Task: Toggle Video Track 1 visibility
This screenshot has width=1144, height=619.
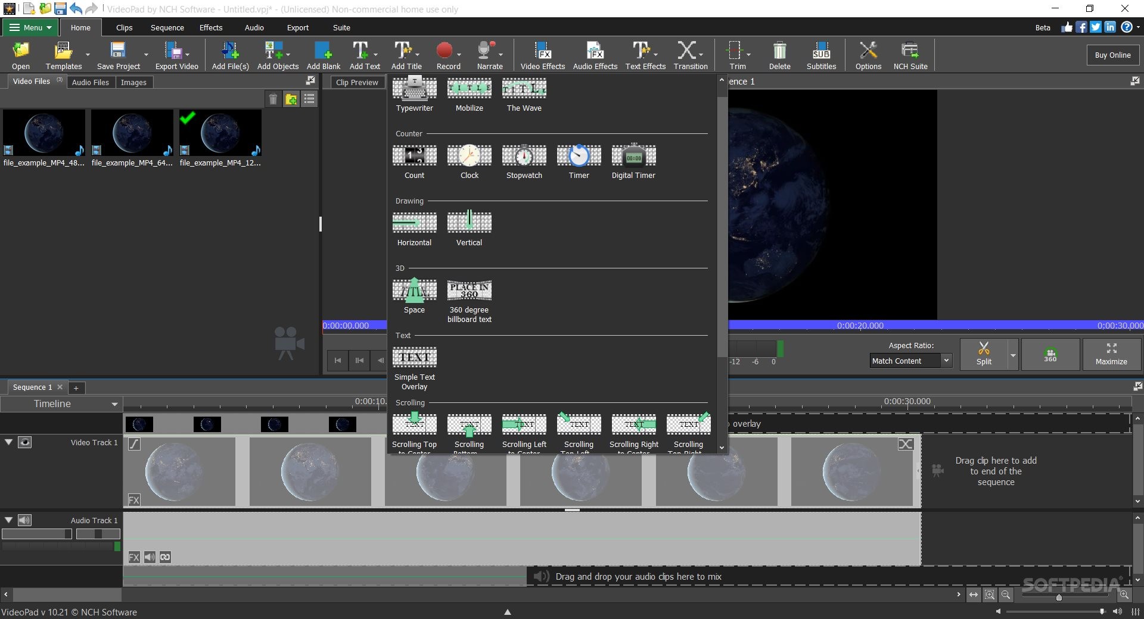Action: coord(24,442)
